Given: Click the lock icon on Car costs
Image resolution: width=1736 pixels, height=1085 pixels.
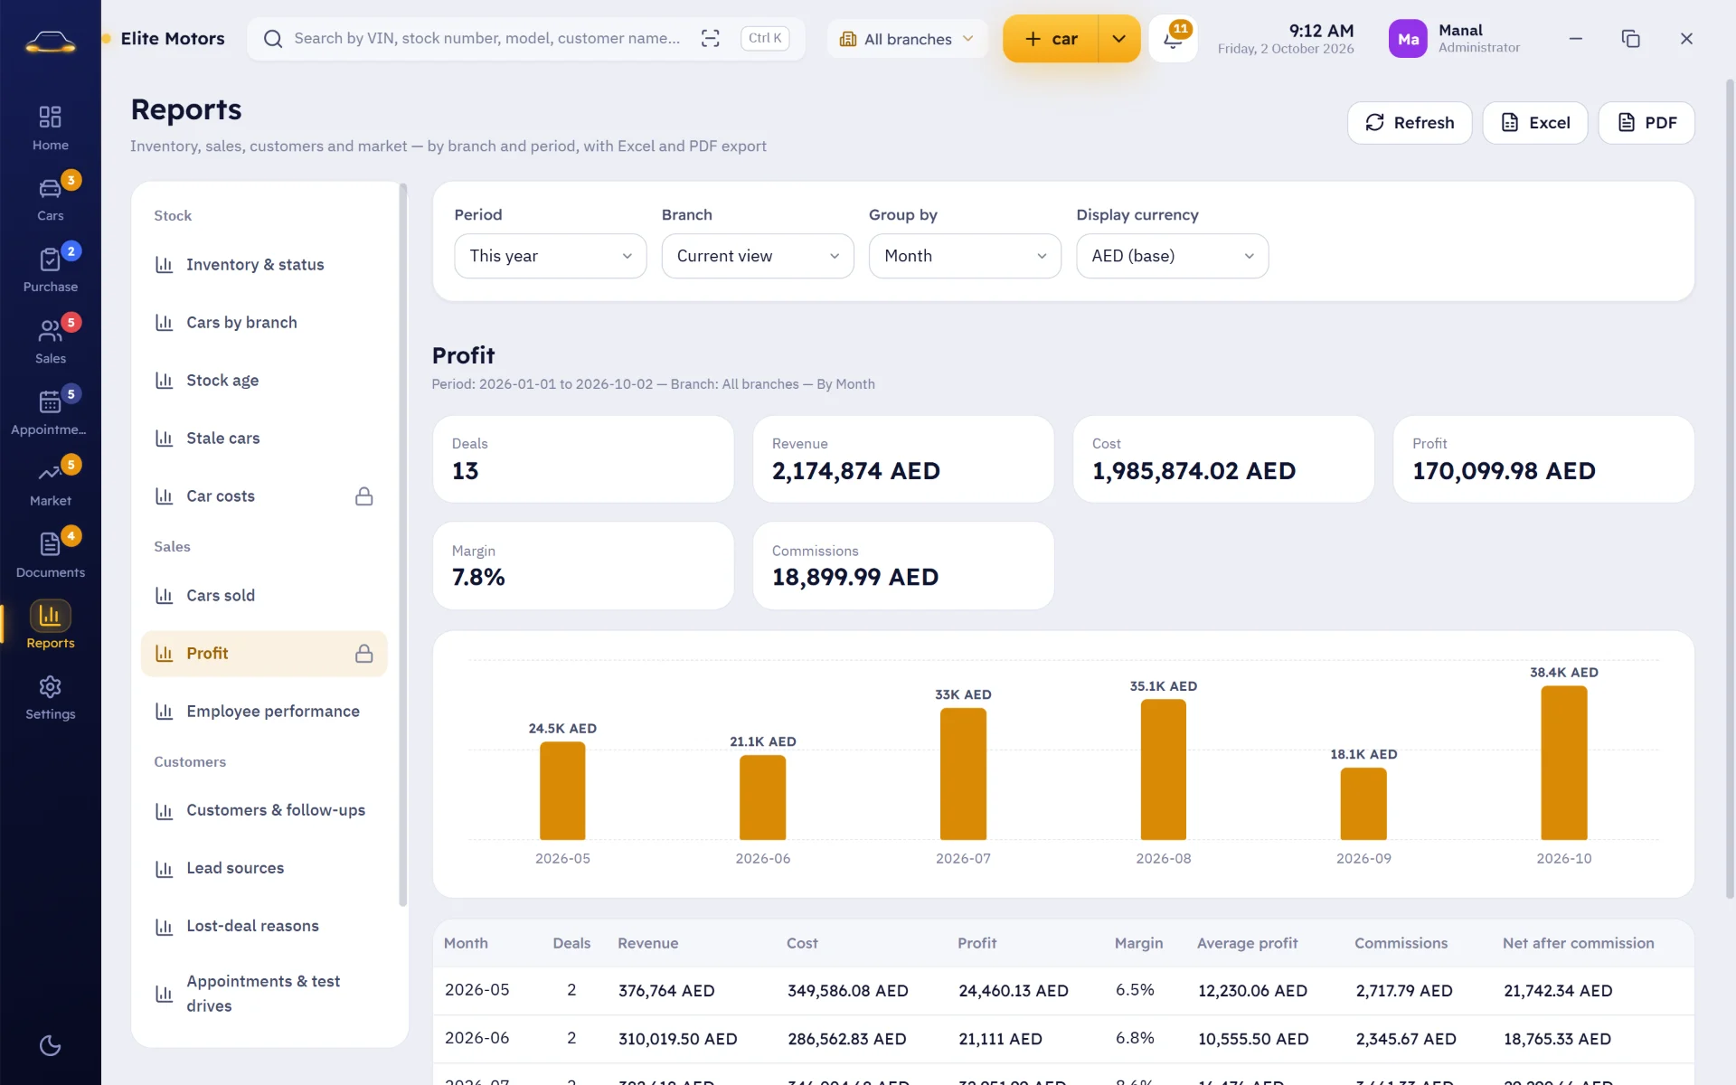Looking at the screenshot, I should (364, 495).
